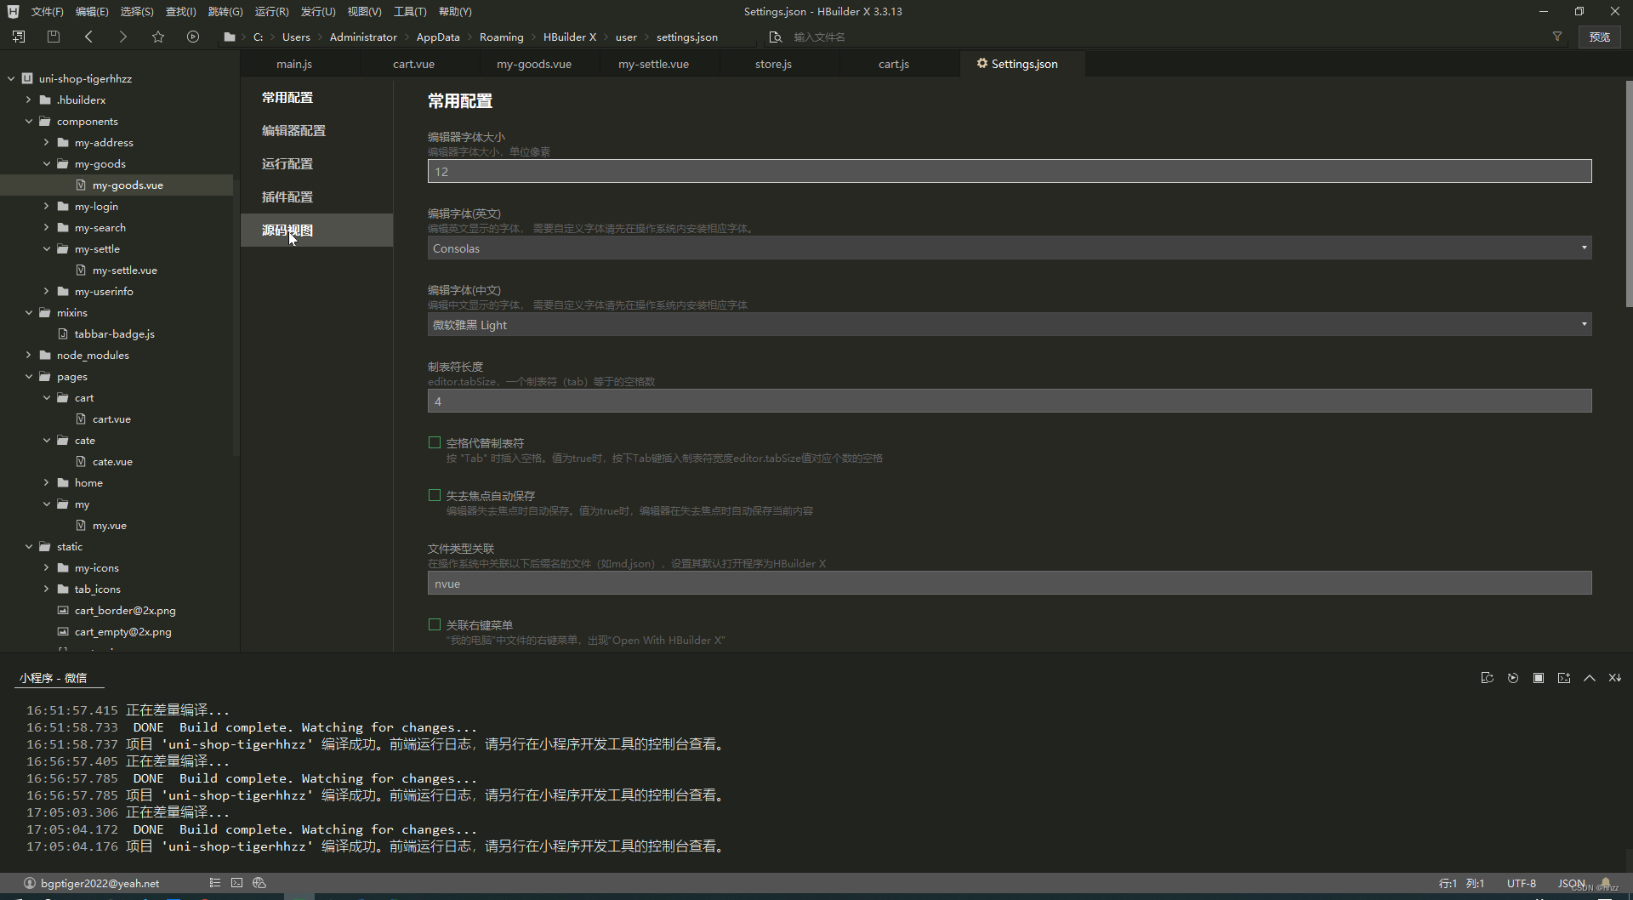This screenshot has height=900, width=1633.
Task: Check the associate right-click menu option
Action: click(x=435, y=624)
